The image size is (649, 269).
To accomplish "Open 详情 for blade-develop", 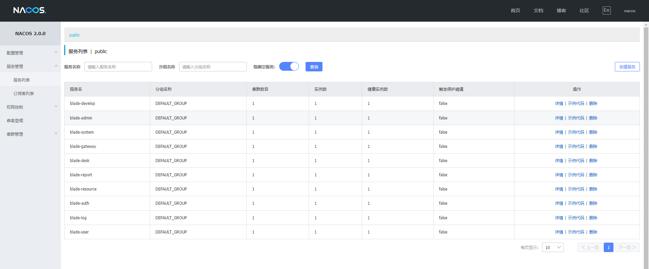I will click(559, 104).
